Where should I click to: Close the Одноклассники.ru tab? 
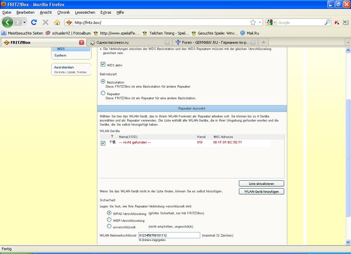pos(167,42)
